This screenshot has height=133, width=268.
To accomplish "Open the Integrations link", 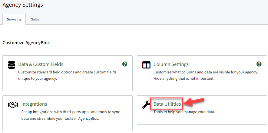I will click(34, 104).
